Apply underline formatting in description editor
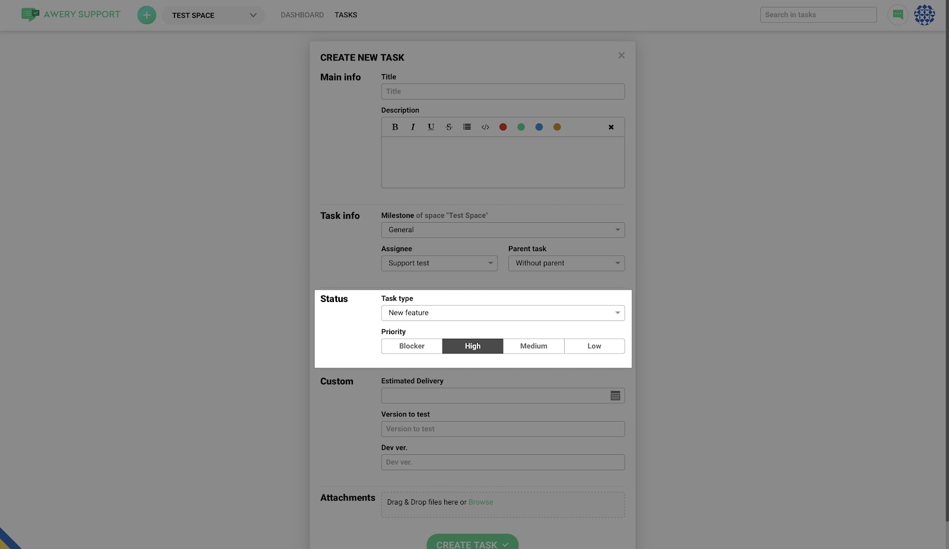Viewport: 949px width, 549px height. [x=431, y=127]
